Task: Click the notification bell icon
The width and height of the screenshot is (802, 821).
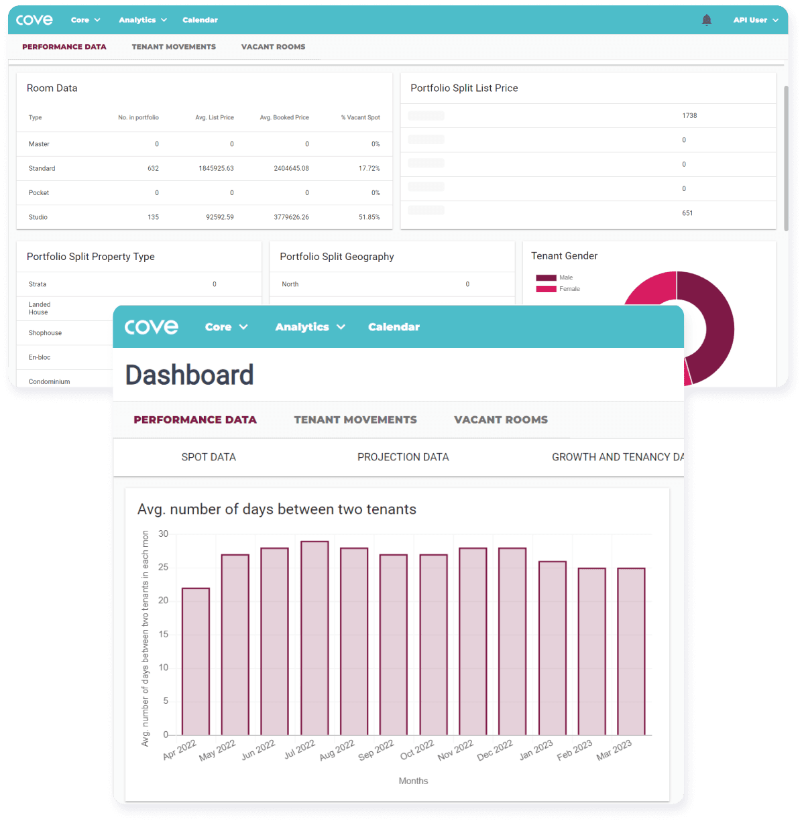Action: 706,20
